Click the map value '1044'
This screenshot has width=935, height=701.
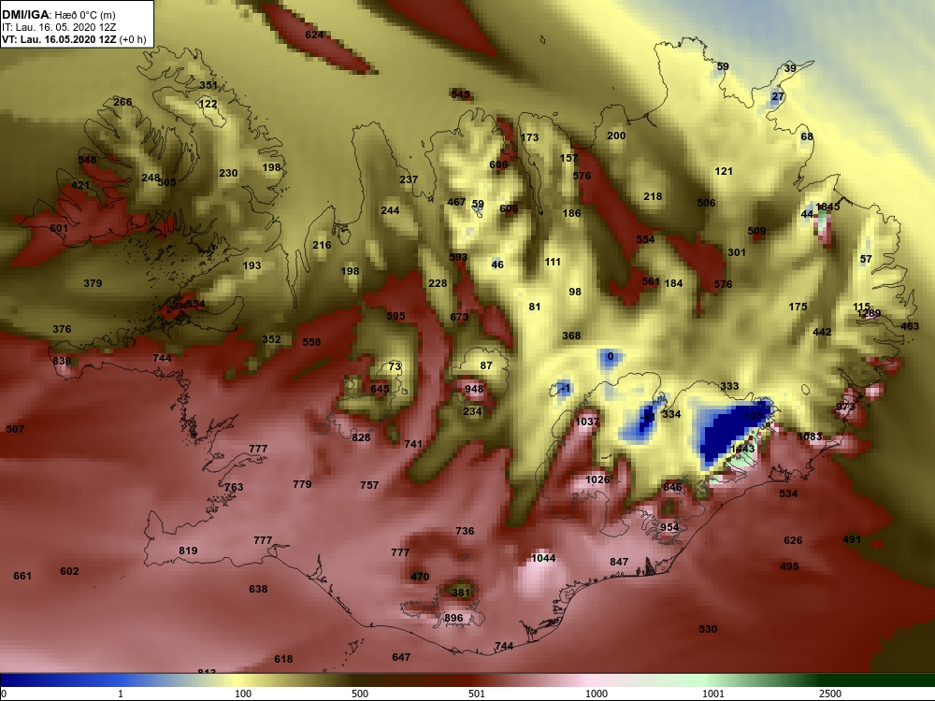pyautogui.click(x=543, y=559)
